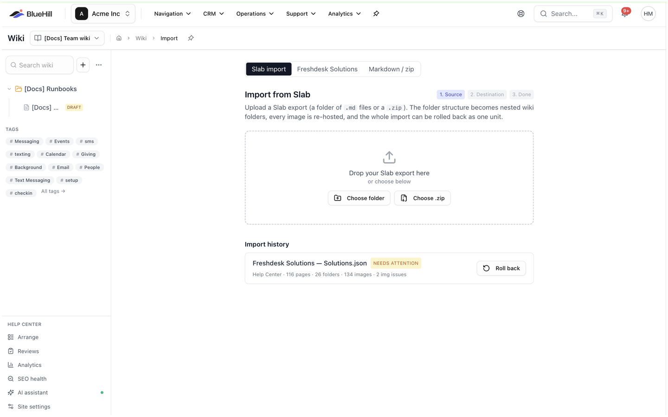Open the HM user avatar menu

(x=648, y=14)
